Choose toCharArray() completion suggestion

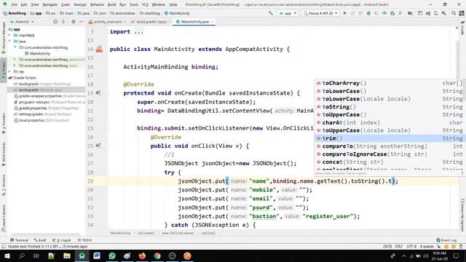[390, 83]
